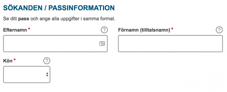The width and height of the screenshot is (227, 92).
Task: Click the Efternamn field label
Action: (x=15, y=30)
